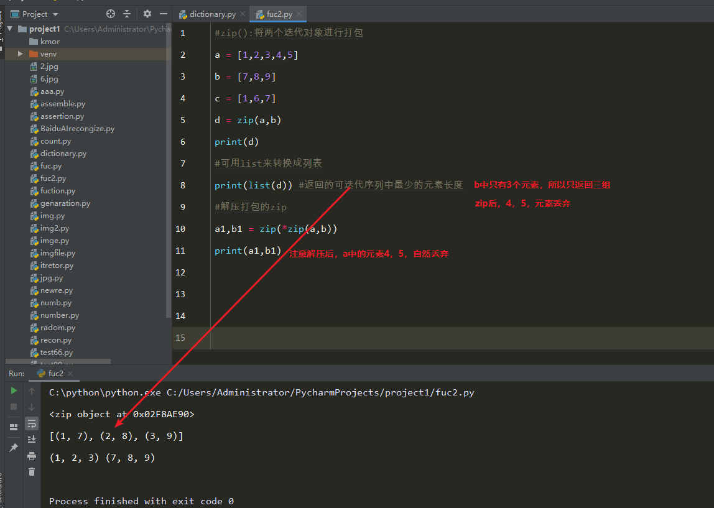Clear console output using the trash icon
The height and width of the screenshot is (508, 714).
click(32, 471)
